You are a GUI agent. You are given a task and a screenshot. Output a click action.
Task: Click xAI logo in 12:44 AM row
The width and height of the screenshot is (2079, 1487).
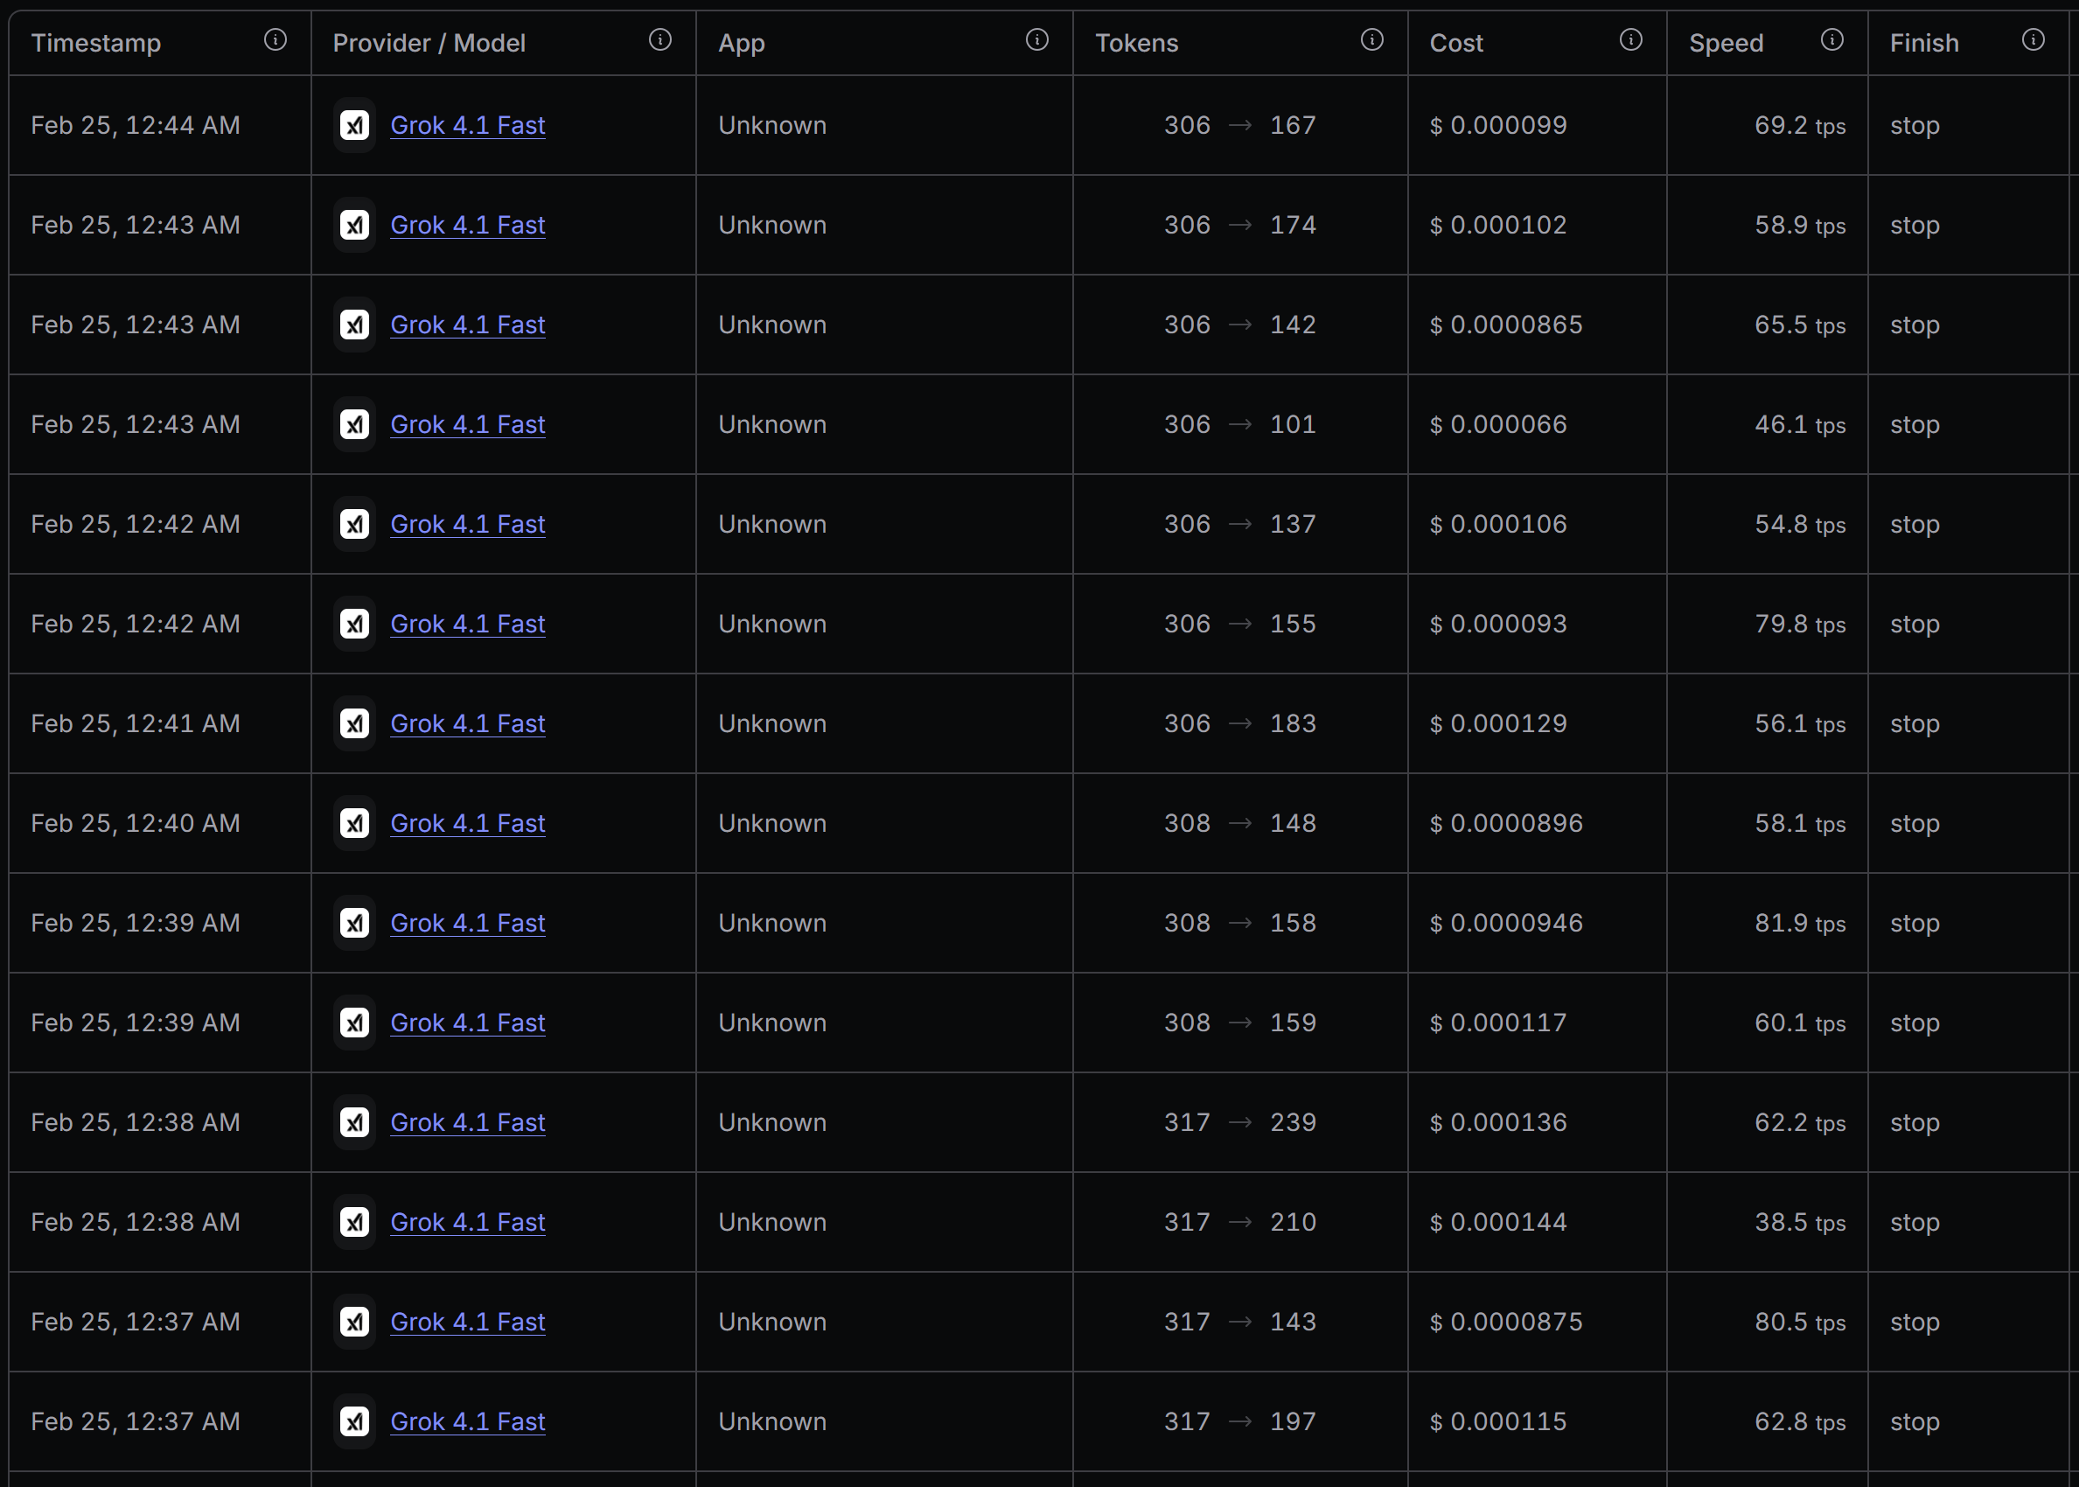pyautogui.click(x=354, y=125)
